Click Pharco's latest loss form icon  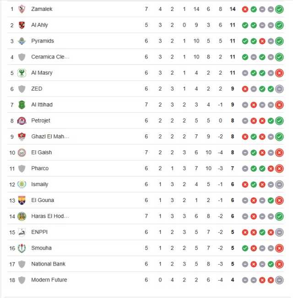(279, 169)
